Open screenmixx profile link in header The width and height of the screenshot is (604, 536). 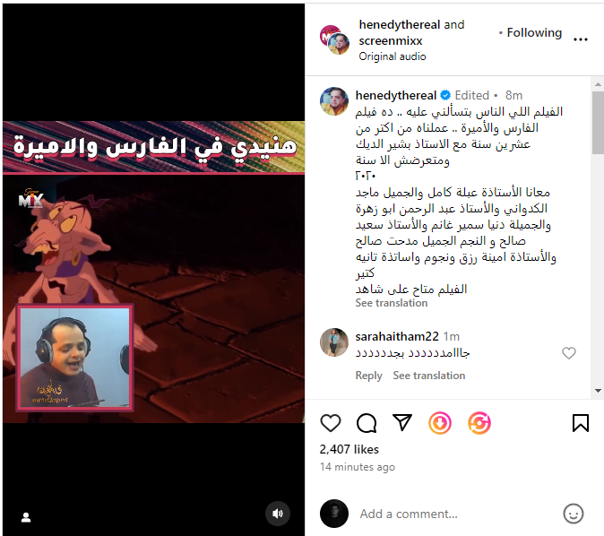click(391, 41)
